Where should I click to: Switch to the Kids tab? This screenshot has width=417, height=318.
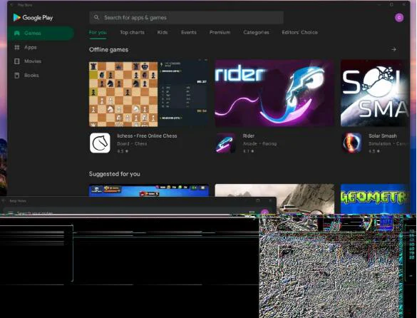pyautogui.click(x=163, y=33)
